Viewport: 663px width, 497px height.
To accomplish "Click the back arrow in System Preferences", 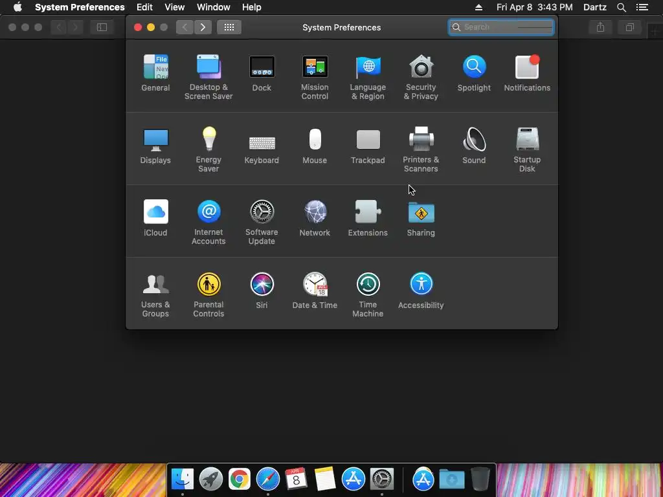I will pyautogui.click(x=185, y=27).
